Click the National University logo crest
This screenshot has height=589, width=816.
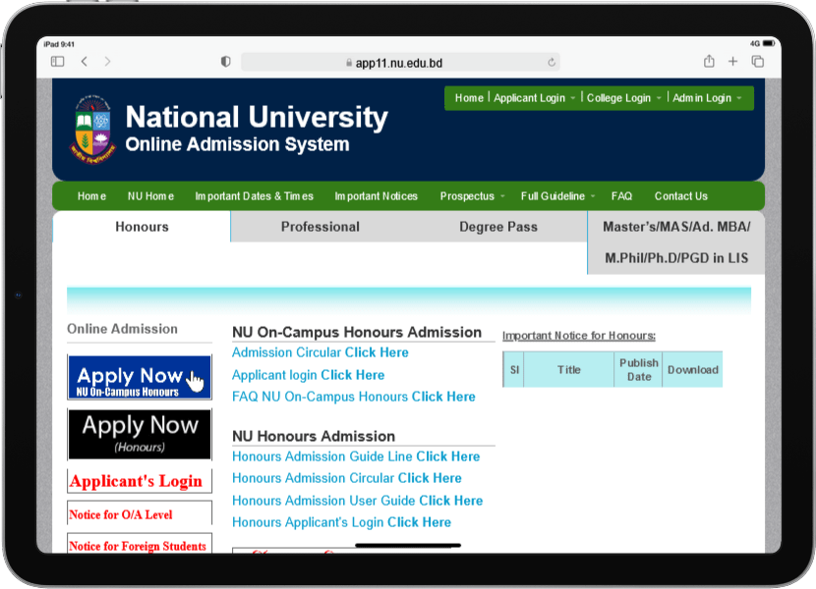(x=92, y=129)
